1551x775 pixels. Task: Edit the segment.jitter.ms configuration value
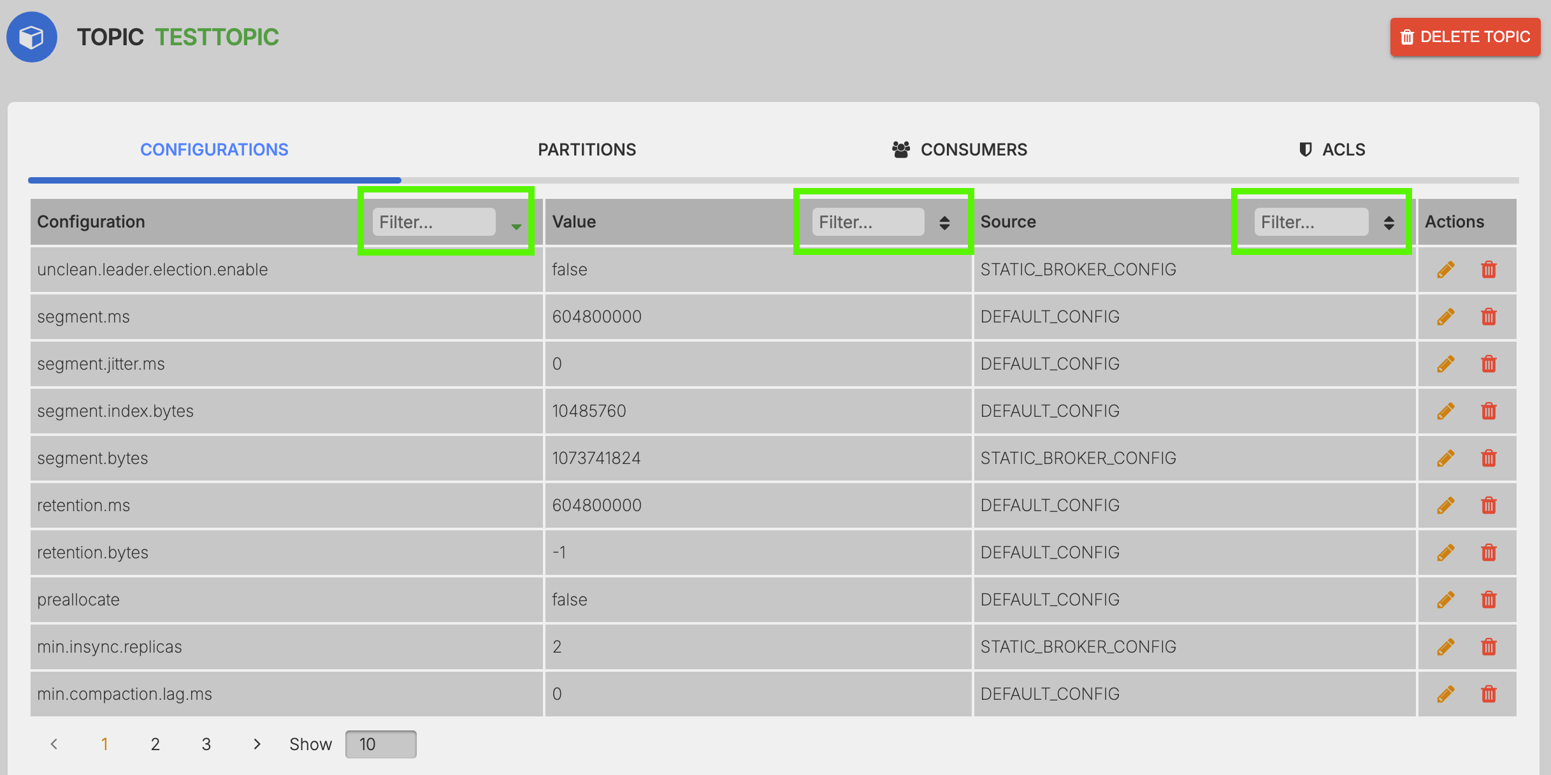1445,363
